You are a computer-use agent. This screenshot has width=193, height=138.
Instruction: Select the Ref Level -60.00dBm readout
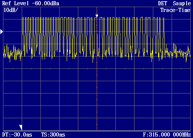click(x=31, y=3)
